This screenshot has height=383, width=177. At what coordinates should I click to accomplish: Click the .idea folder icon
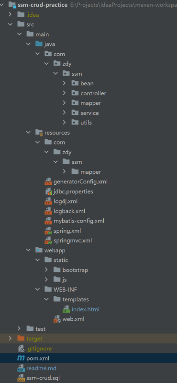21,15
